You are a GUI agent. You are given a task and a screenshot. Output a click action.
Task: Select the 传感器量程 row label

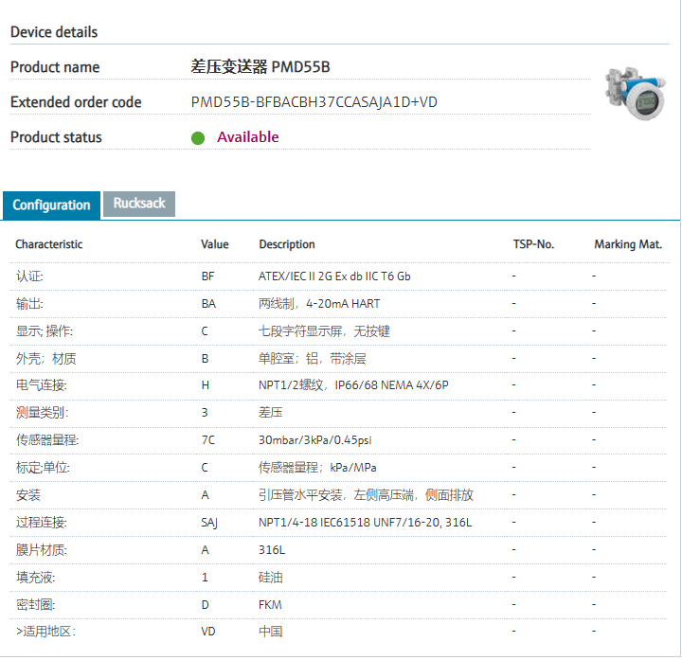47,440
